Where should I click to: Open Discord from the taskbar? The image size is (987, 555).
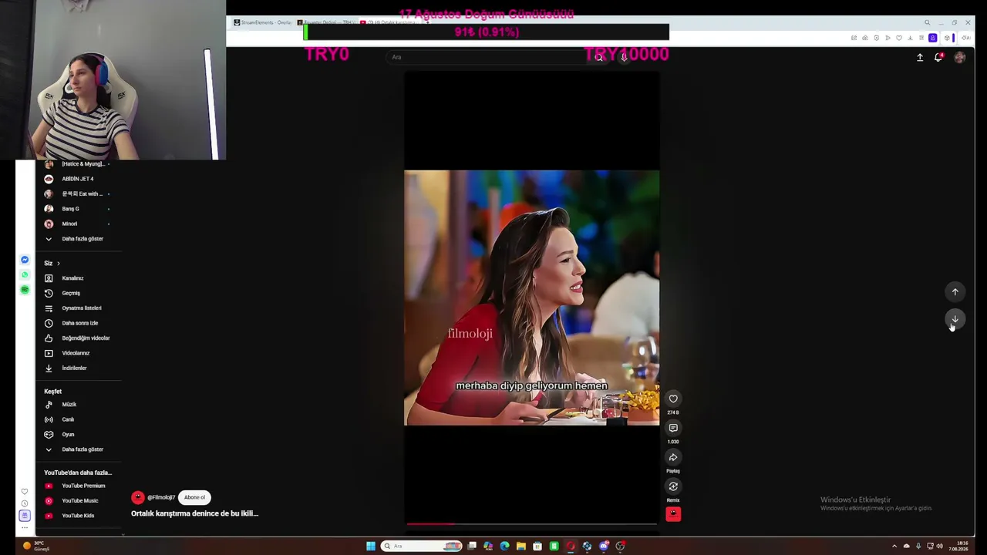pos(604,546)
